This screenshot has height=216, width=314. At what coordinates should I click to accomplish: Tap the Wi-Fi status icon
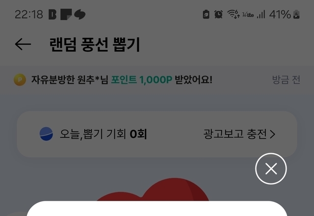point(234,14)
